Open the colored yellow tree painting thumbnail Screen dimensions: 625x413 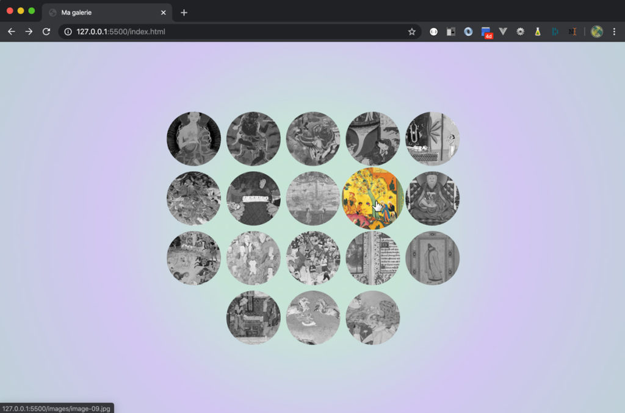(x=373, y=198)
